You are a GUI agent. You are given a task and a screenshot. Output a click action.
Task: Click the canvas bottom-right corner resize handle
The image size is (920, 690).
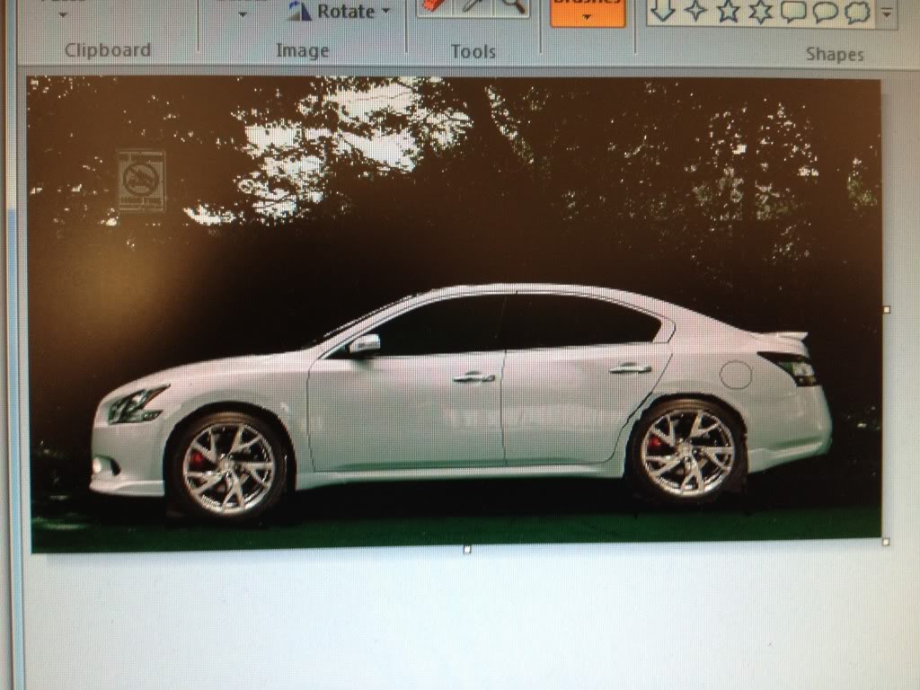886,542
